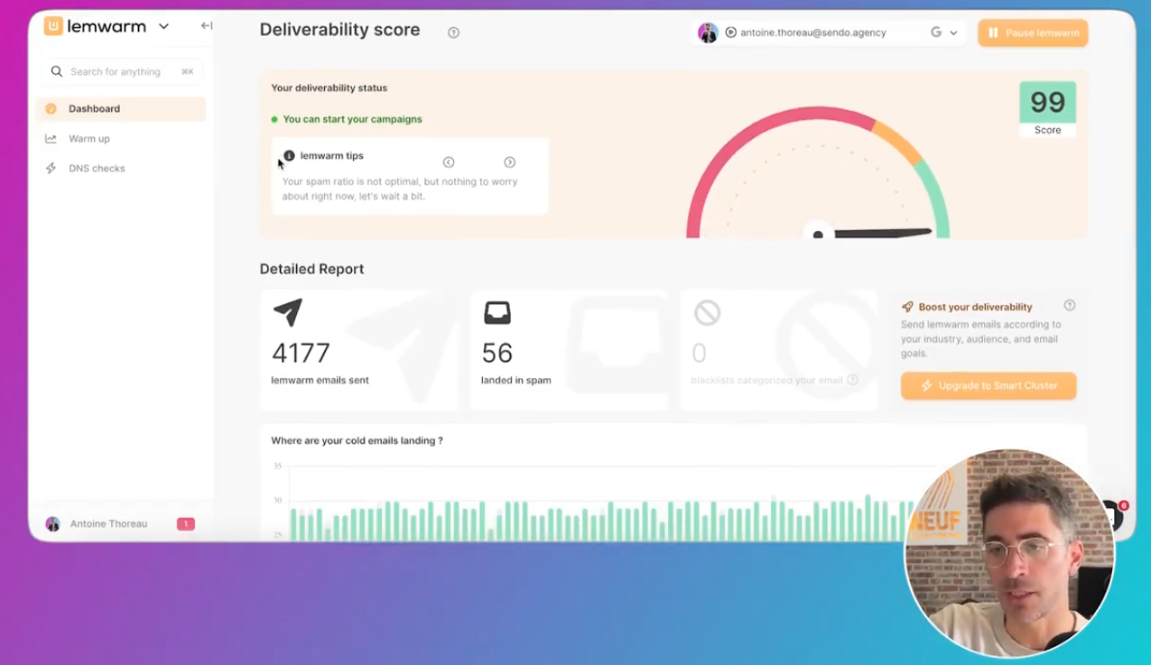Screen dimensions: 1151x665
Task: Click the blacklist prohibited icon
Action: tap(707, 312)
